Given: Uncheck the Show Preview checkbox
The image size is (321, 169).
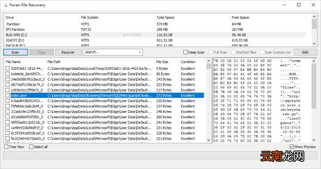Looking at the screenshot, I should [x=292, y=147].
